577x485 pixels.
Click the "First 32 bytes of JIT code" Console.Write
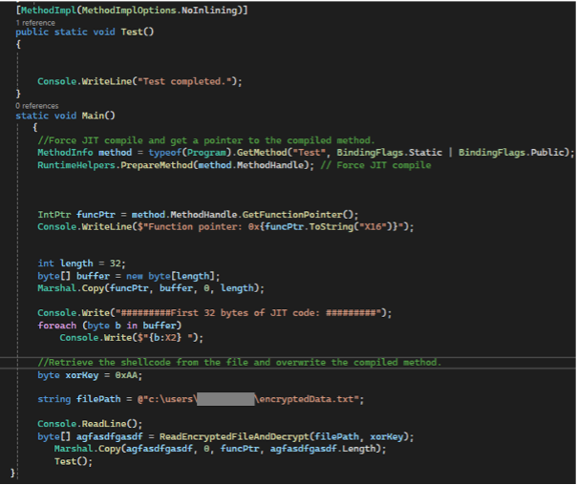point(215,313)
